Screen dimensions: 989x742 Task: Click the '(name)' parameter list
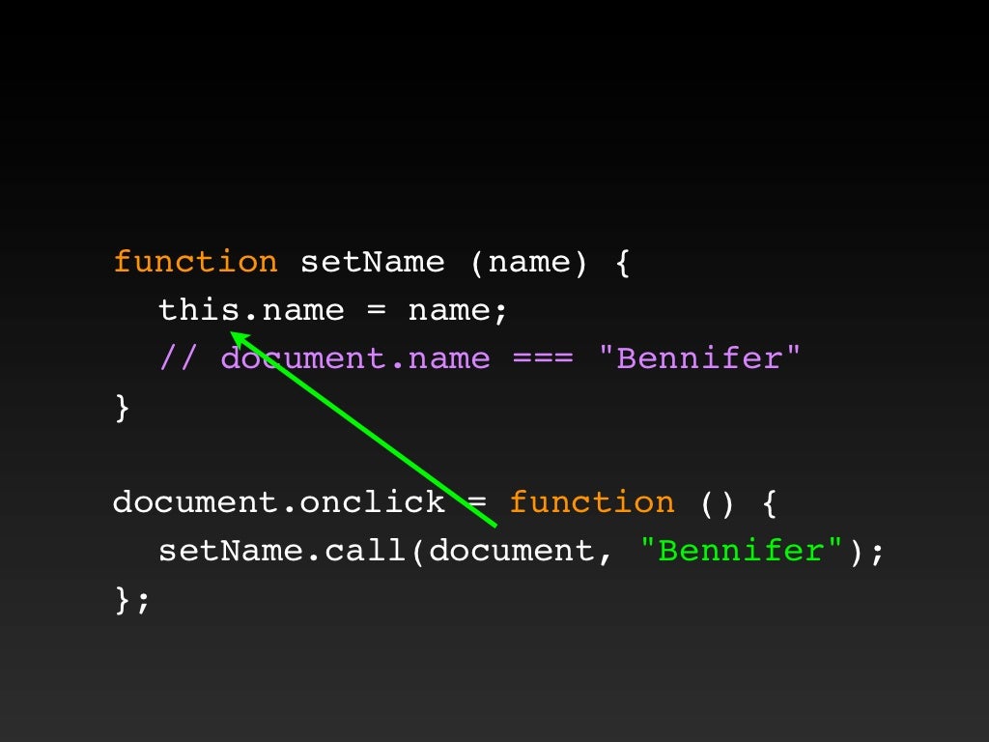528,263
